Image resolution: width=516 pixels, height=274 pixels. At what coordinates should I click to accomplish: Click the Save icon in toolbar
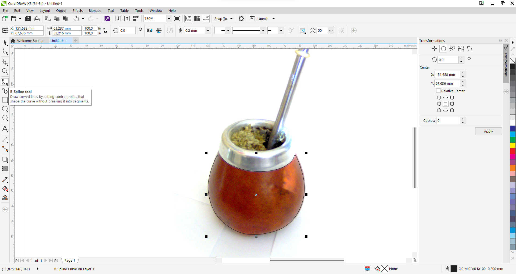tap(28, 19)
